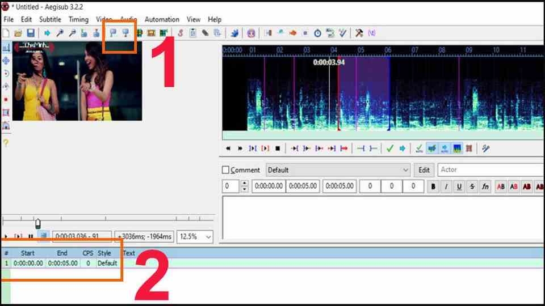Screen dimensions: 545x306
Task: Open the Styles Manager S icon
Action: point(180,33)
